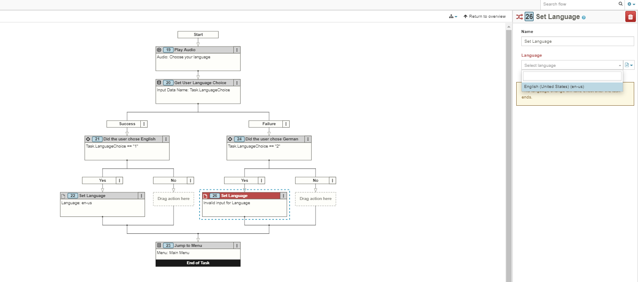Open the kebab menu on Play Audio node
The image size is (638, 282).
pos(236,49)
